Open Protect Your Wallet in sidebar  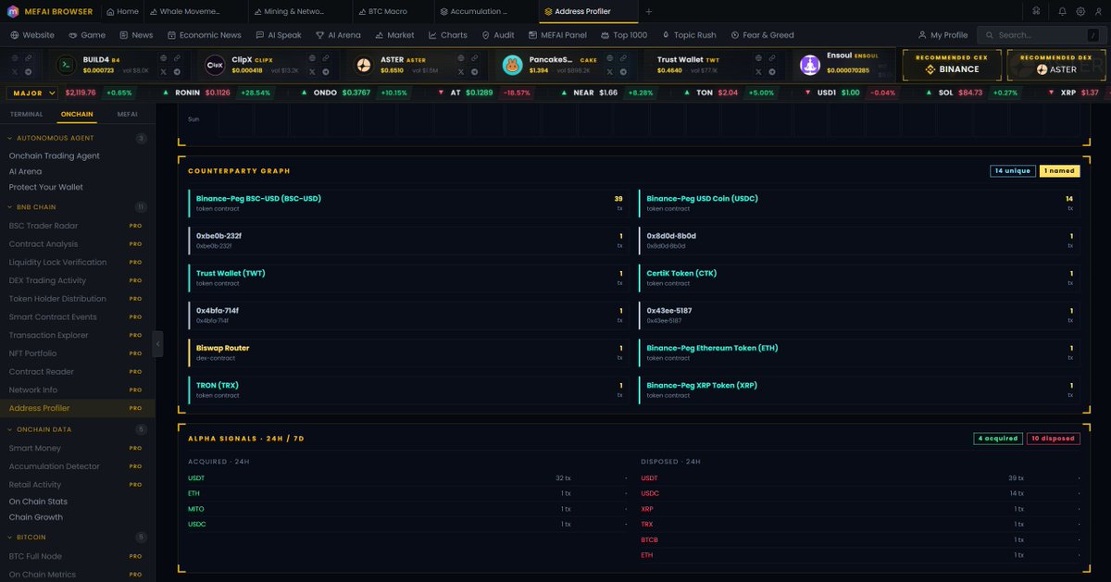[46, 187]
